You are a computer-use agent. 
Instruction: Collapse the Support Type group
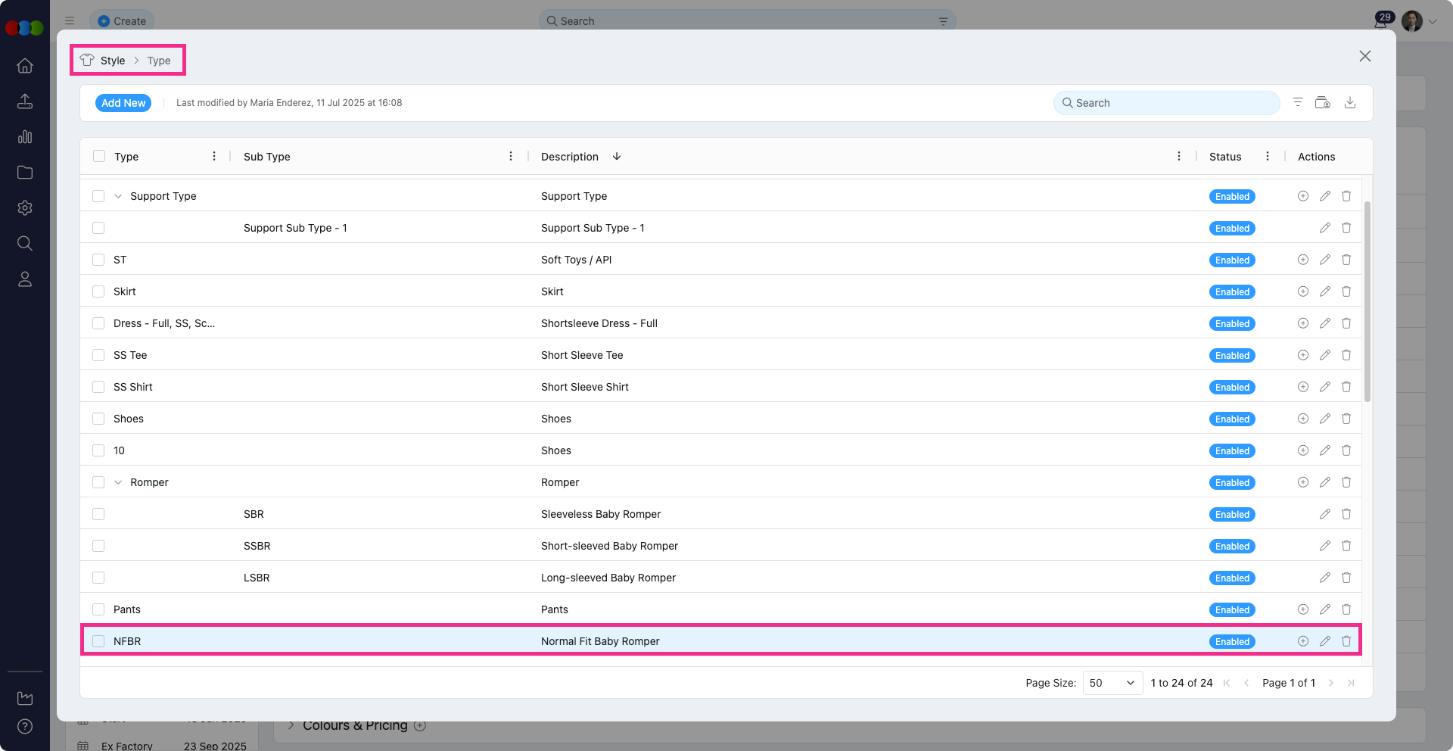click(x=118, y=196)
